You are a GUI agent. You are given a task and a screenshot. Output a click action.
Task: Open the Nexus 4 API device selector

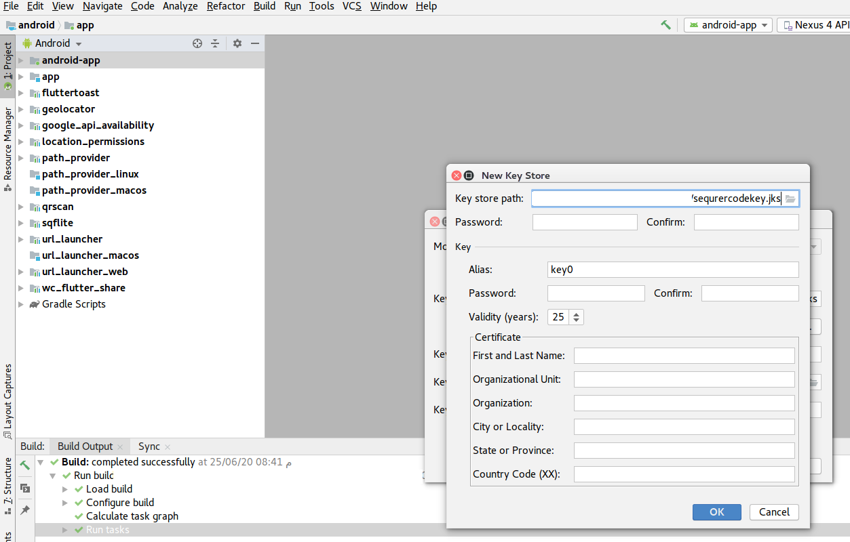tap(814, 24)
